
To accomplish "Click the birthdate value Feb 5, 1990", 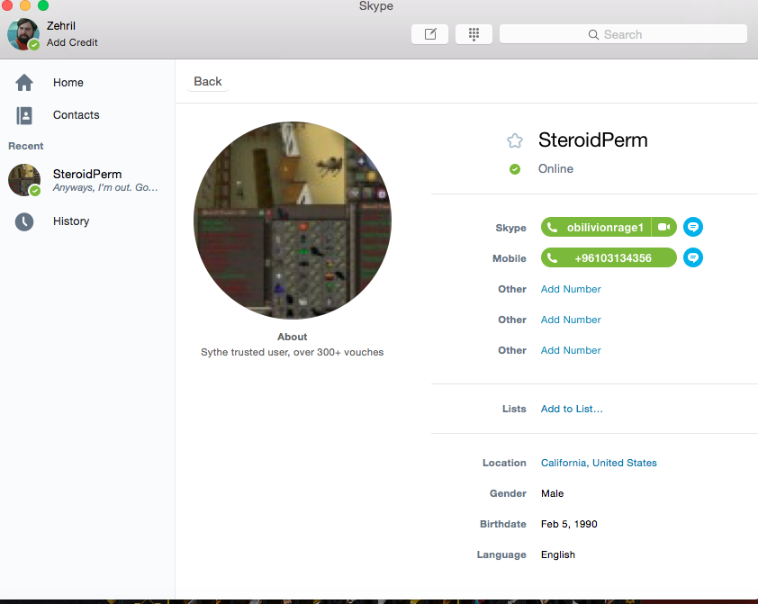I will tap(569, 524).
